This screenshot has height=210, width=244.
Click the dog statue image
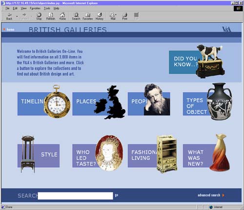210,61
